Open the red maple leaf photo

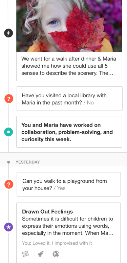(69, 26)
